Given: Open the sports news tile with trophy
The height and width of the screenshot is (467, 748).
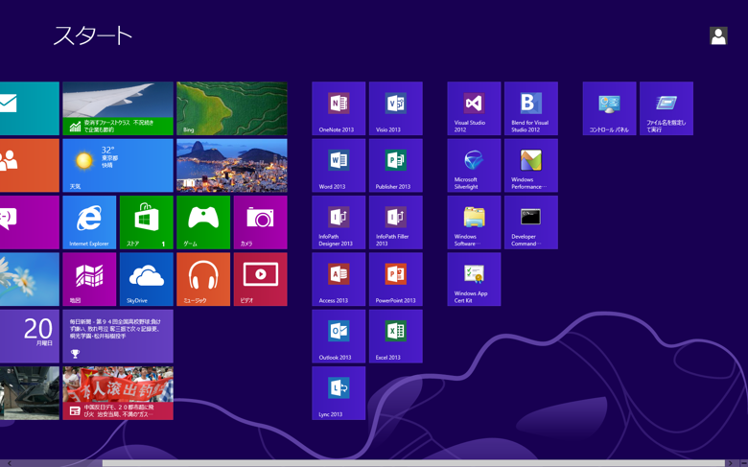Looking at the screenshot, I should point(118,337).
